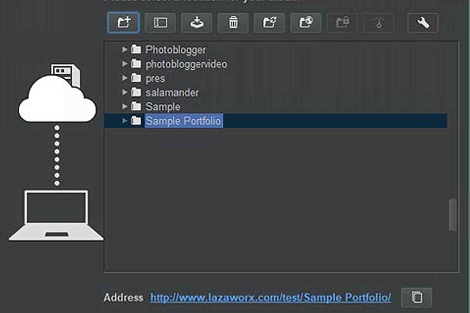
Task: Select the Sample Portfolio folder
Action: [x=183, y=121]
